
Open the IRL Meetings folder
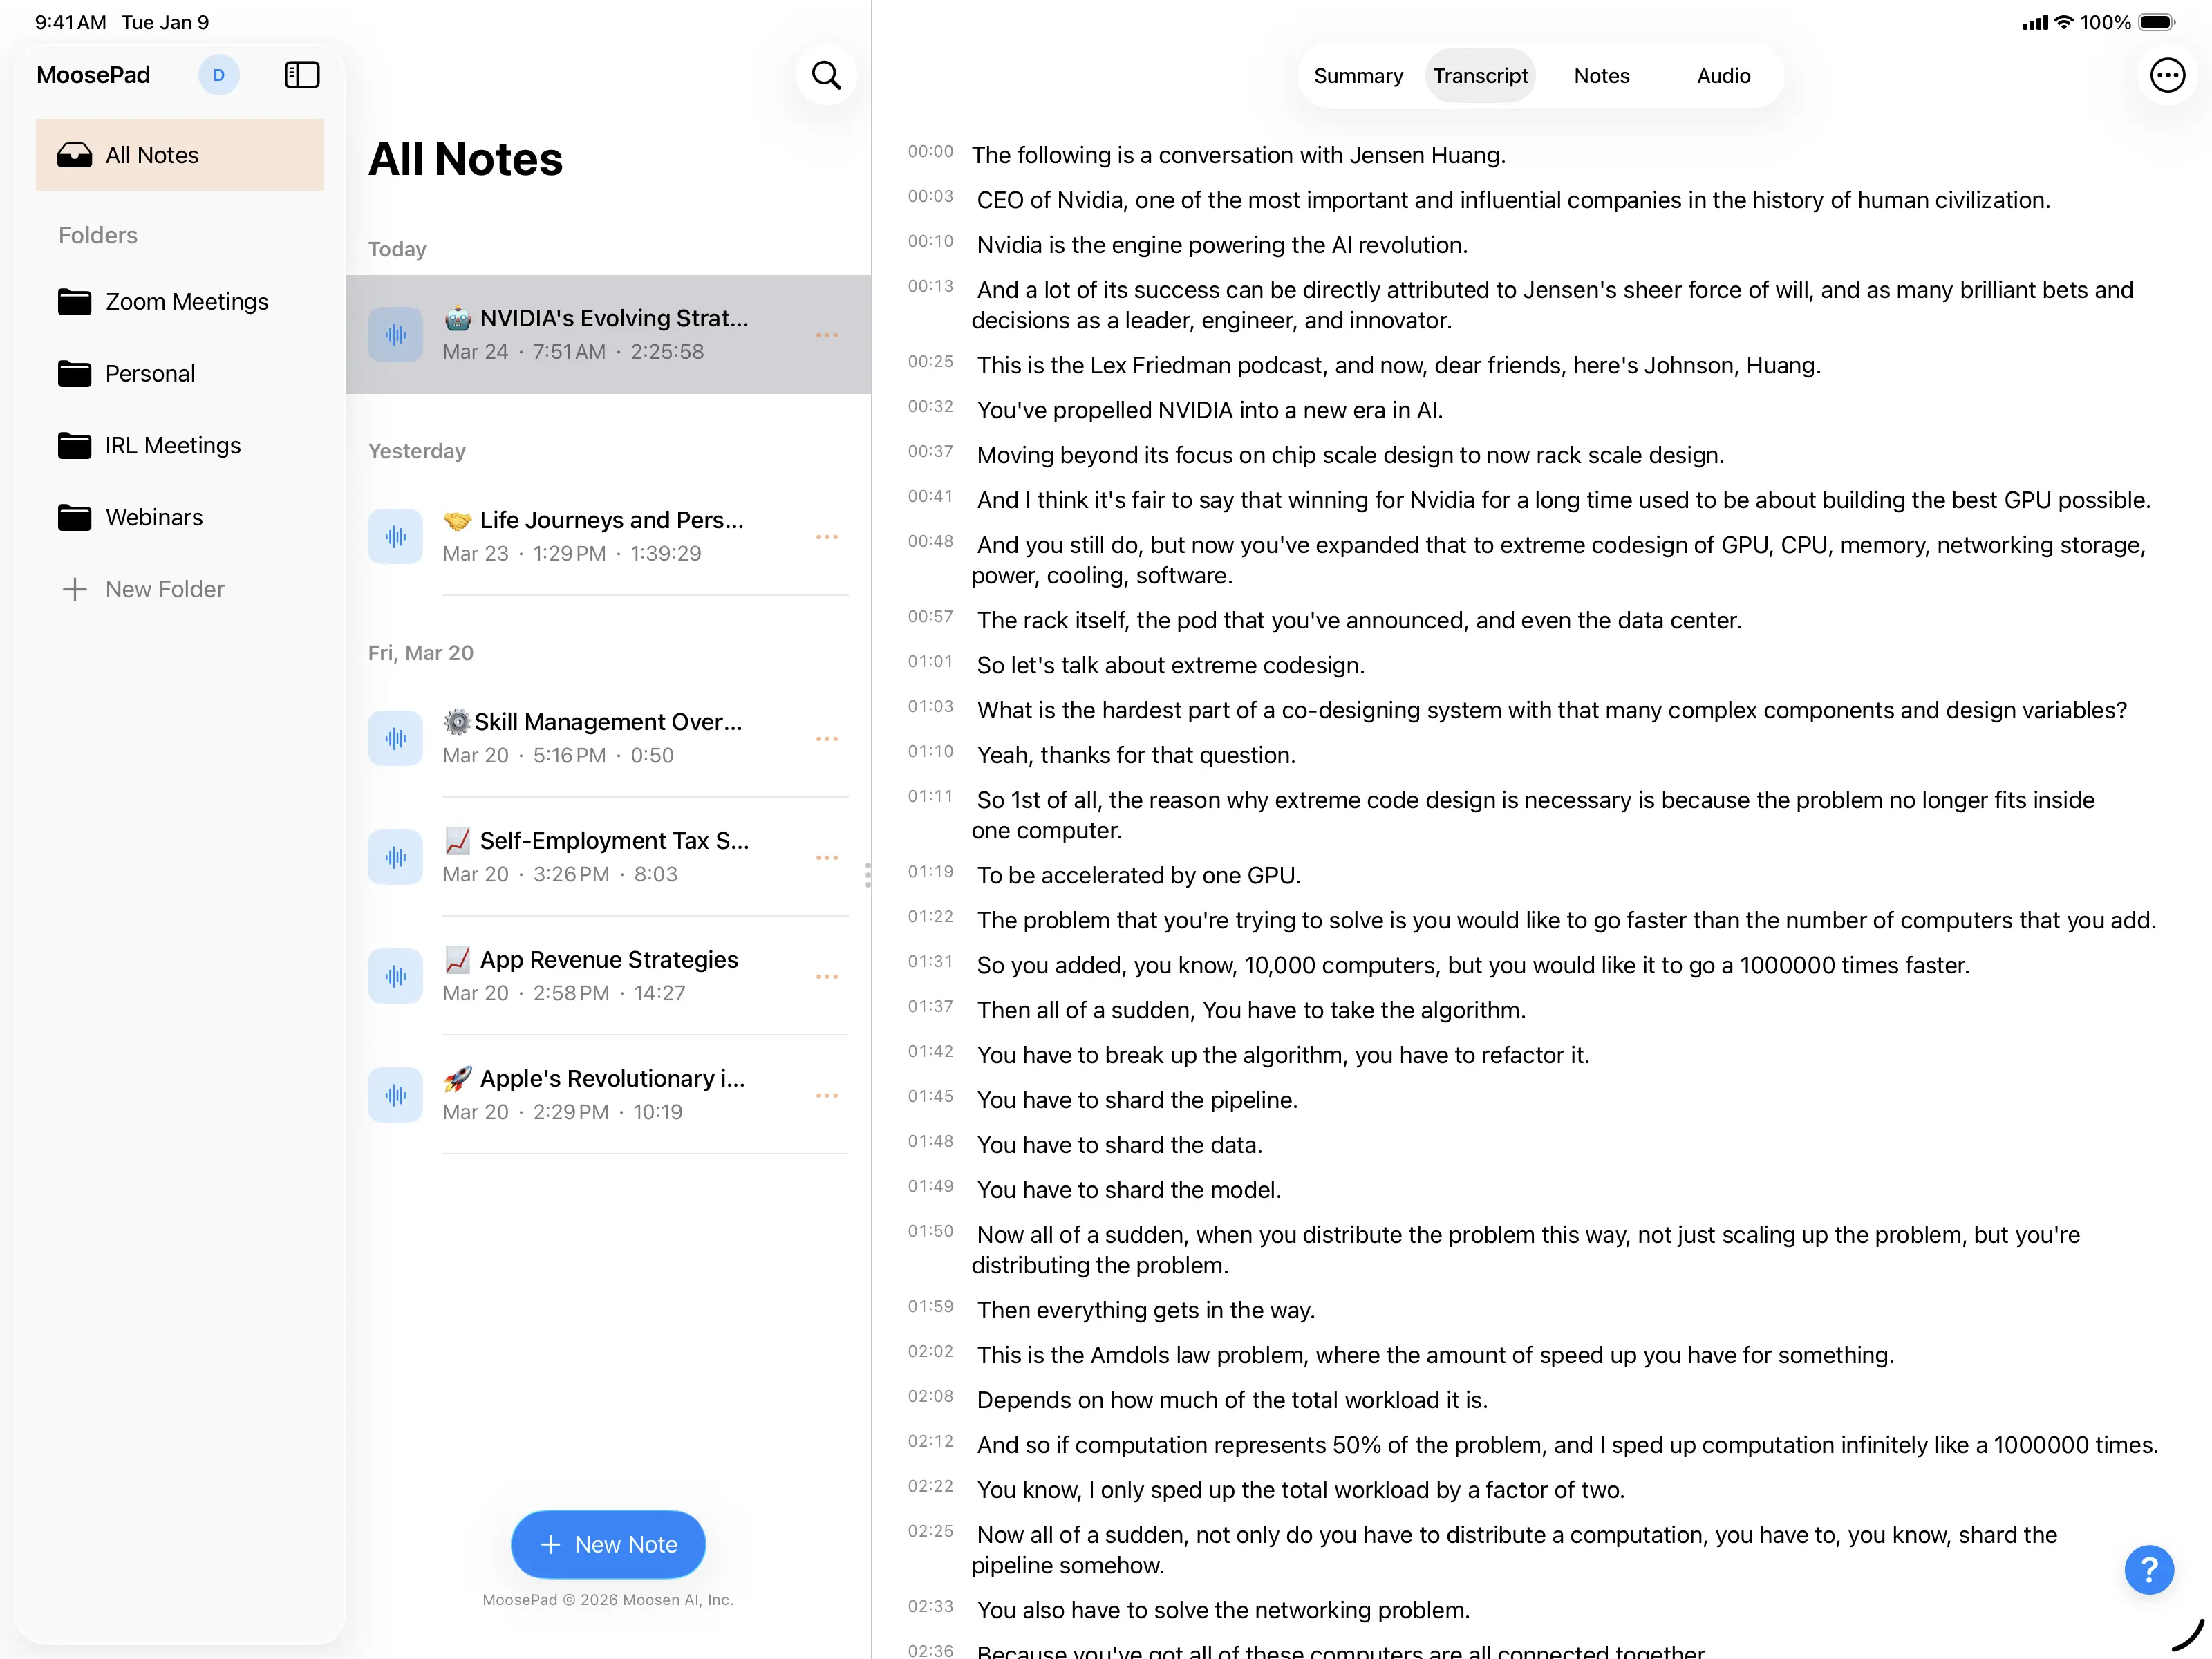[180, 446]
